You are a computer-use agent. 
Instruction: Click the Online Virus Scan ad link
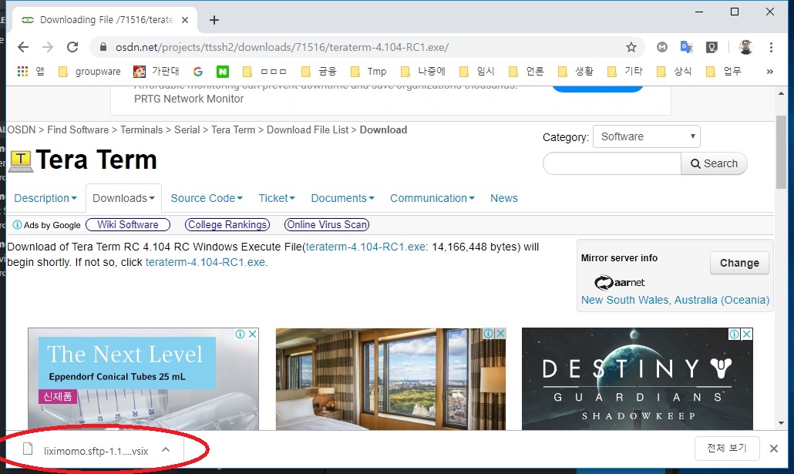[x=327, y=224]
